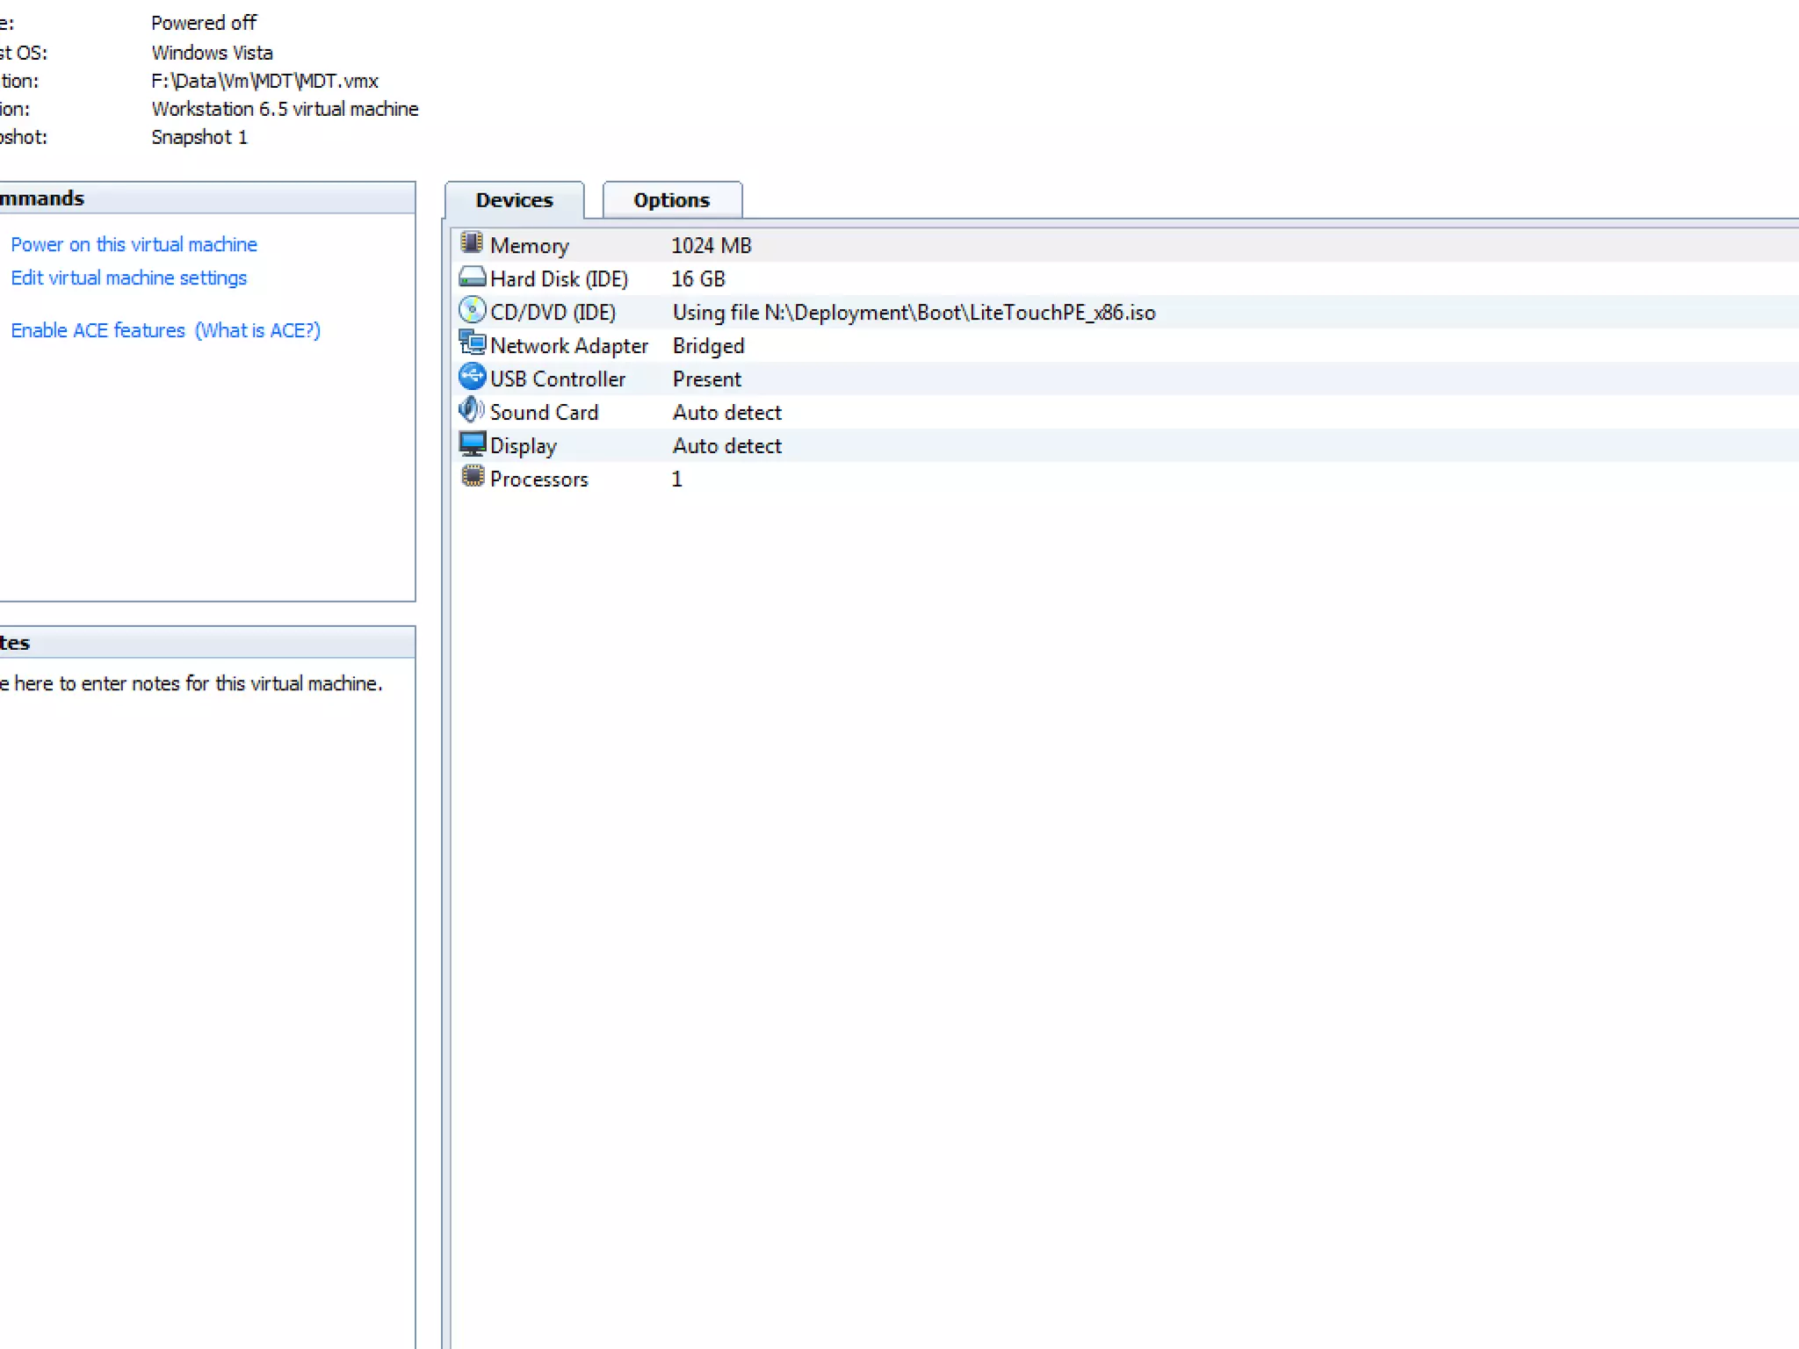The width and height of the screenshot is (1799, 1349).
Task: Click the USB Controller icon
Action: [472, 377]
